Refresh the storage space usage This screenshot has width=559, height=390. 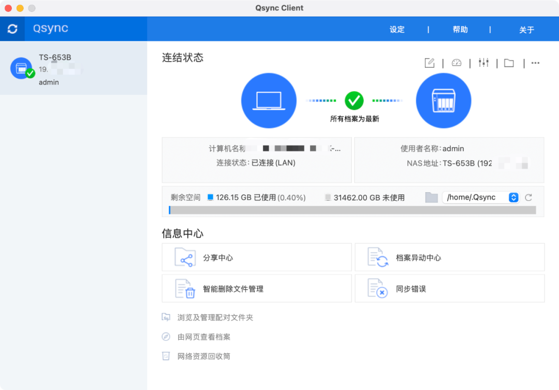pyautogui.click(x=528, y=197)
